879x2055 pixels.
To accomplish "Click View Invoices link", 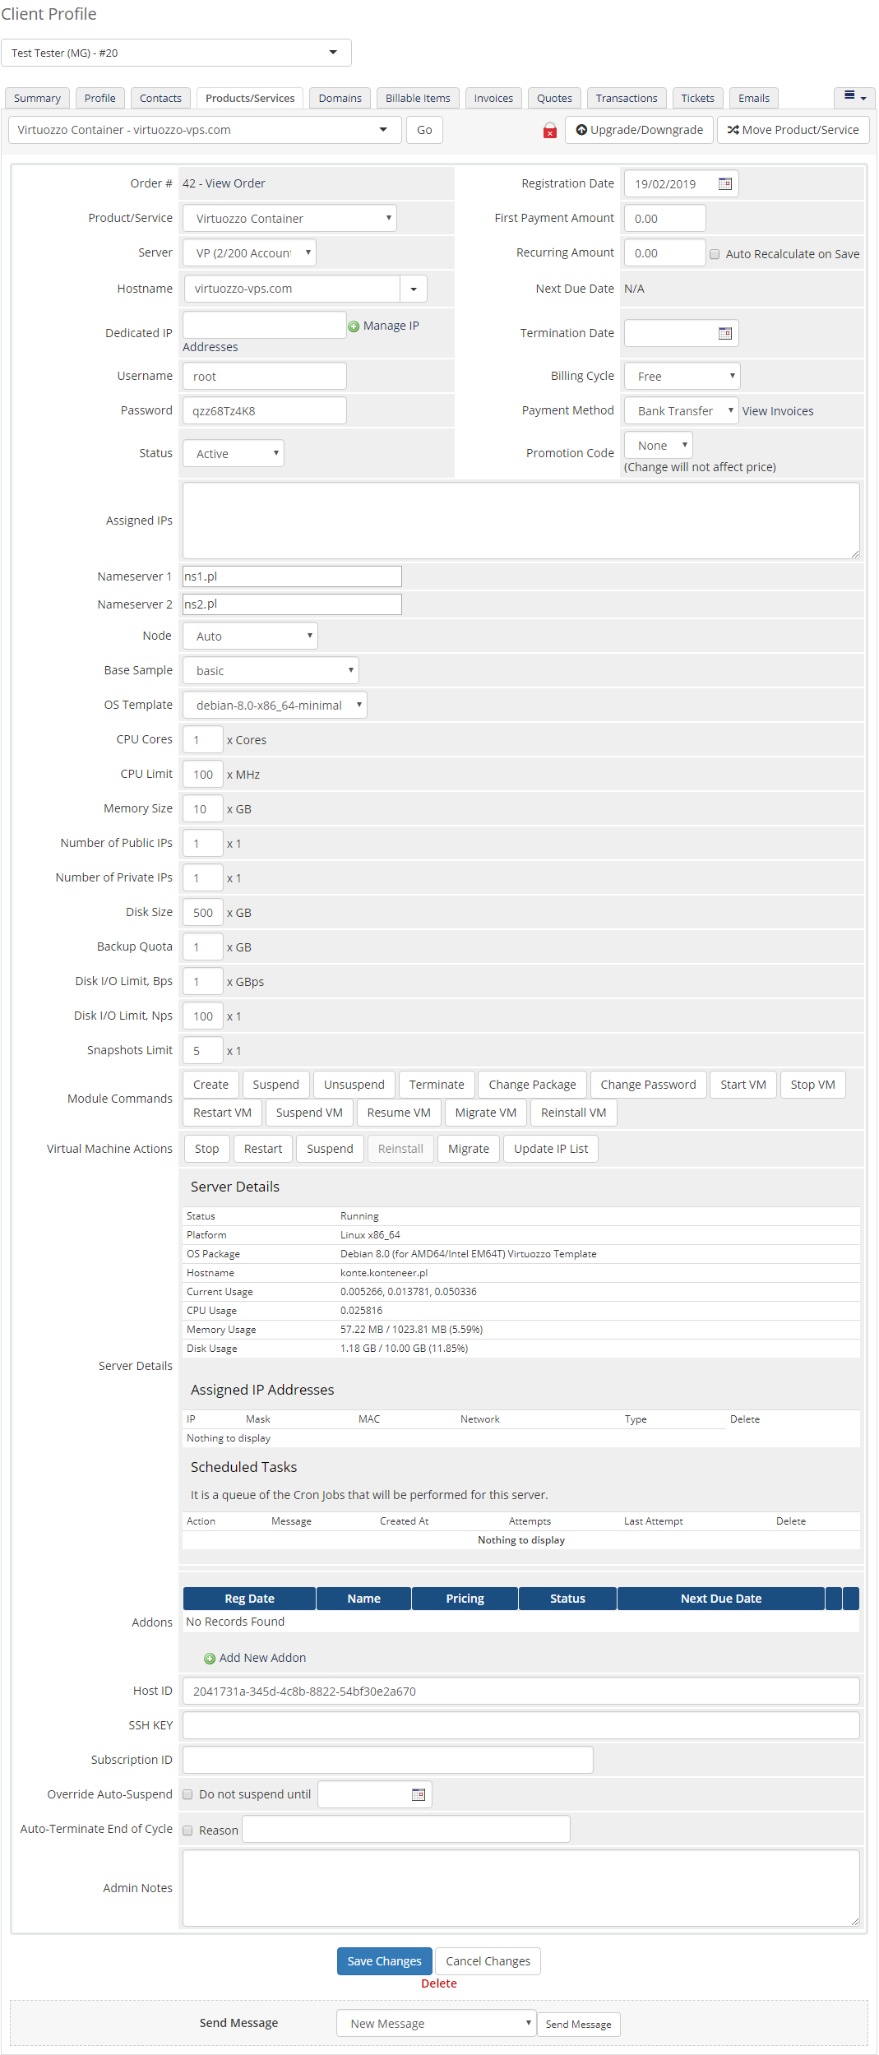I will pos(778,411).
